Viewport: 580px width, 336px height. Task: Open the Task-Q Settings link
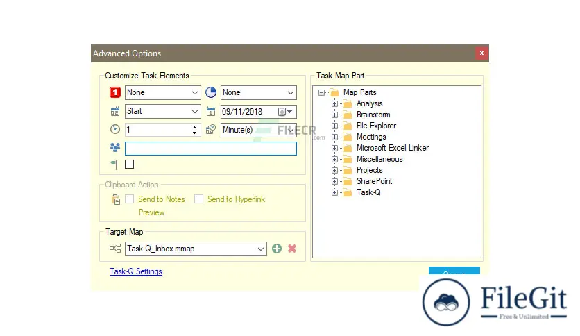click(x=136, y=271)
